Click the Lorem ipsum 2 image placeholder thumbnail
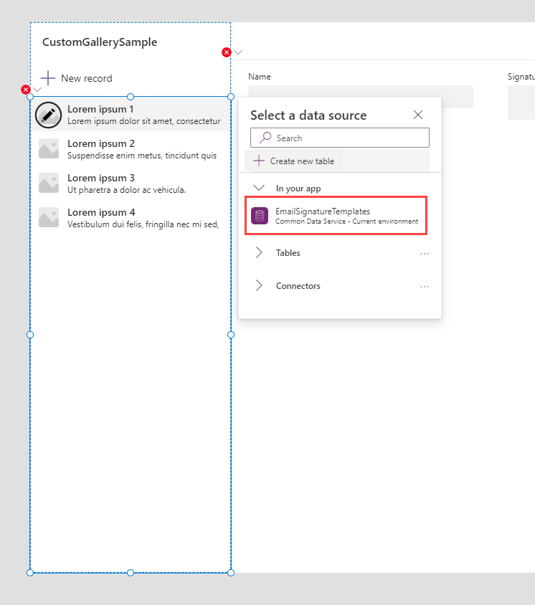Screen dimensions: 535x605 (49, 149)
